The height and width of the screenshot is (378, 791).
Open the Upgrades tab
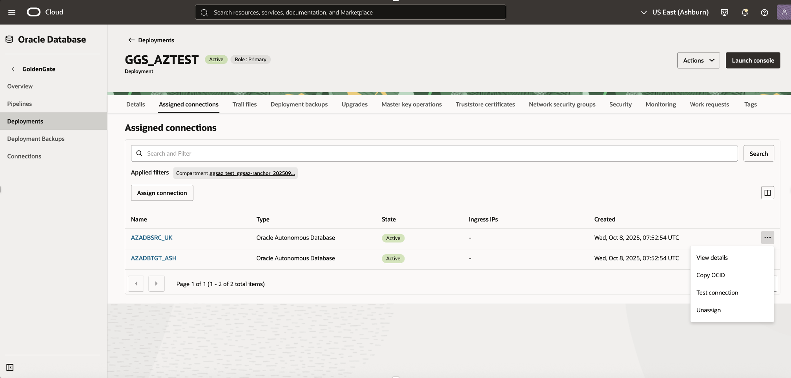tap(355, 104)
